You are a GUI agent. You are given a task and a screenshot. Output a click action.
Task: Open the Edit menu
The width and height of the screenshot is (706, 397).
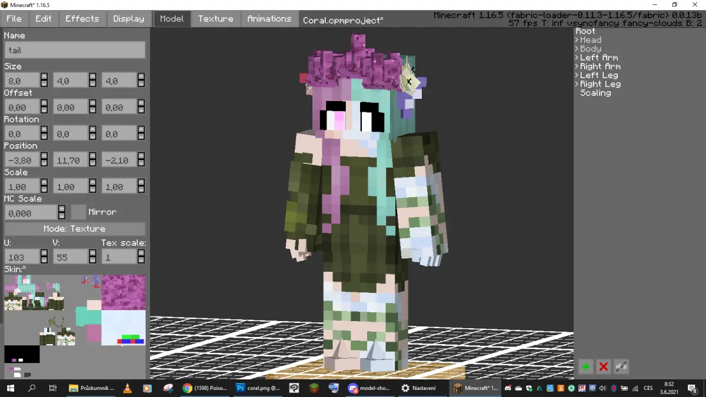pyautogui.click(x=44, y=19)
